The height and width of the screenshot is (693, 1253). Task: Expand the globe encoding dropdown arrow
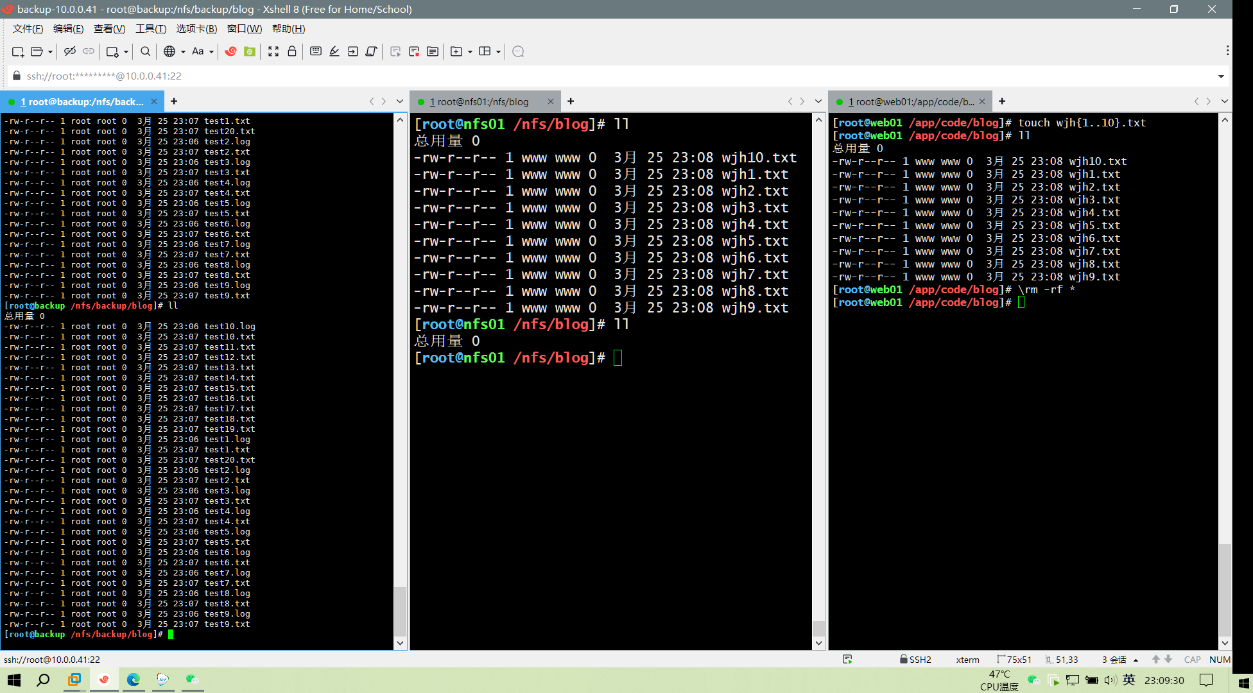pos(183,52)
